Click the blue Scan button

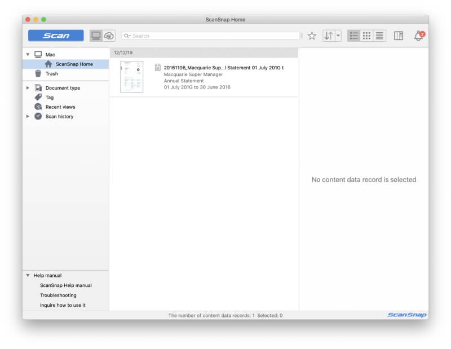(x=56, y=36)
